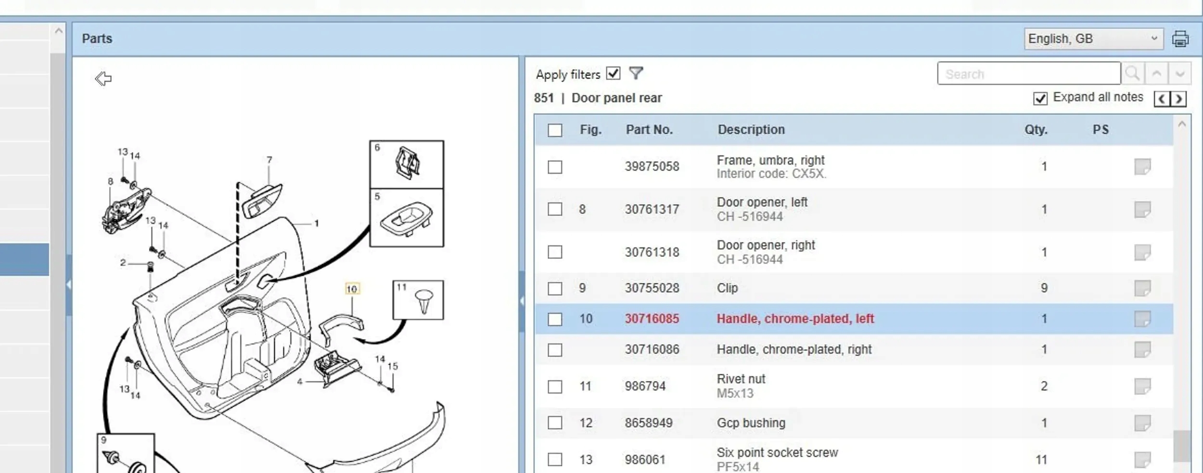Viewport: 1203px width, 473px height.
Task: Uncheck the Apply filters checkbox
Action: pos(613,73)
